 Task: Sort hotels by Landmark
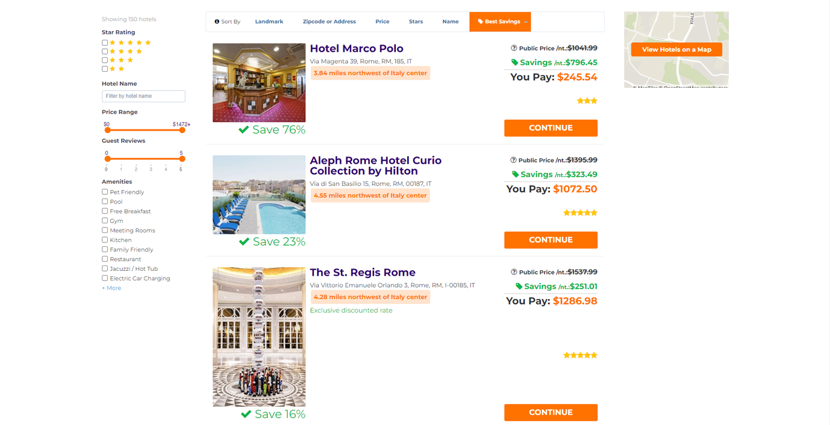[269, 22]
